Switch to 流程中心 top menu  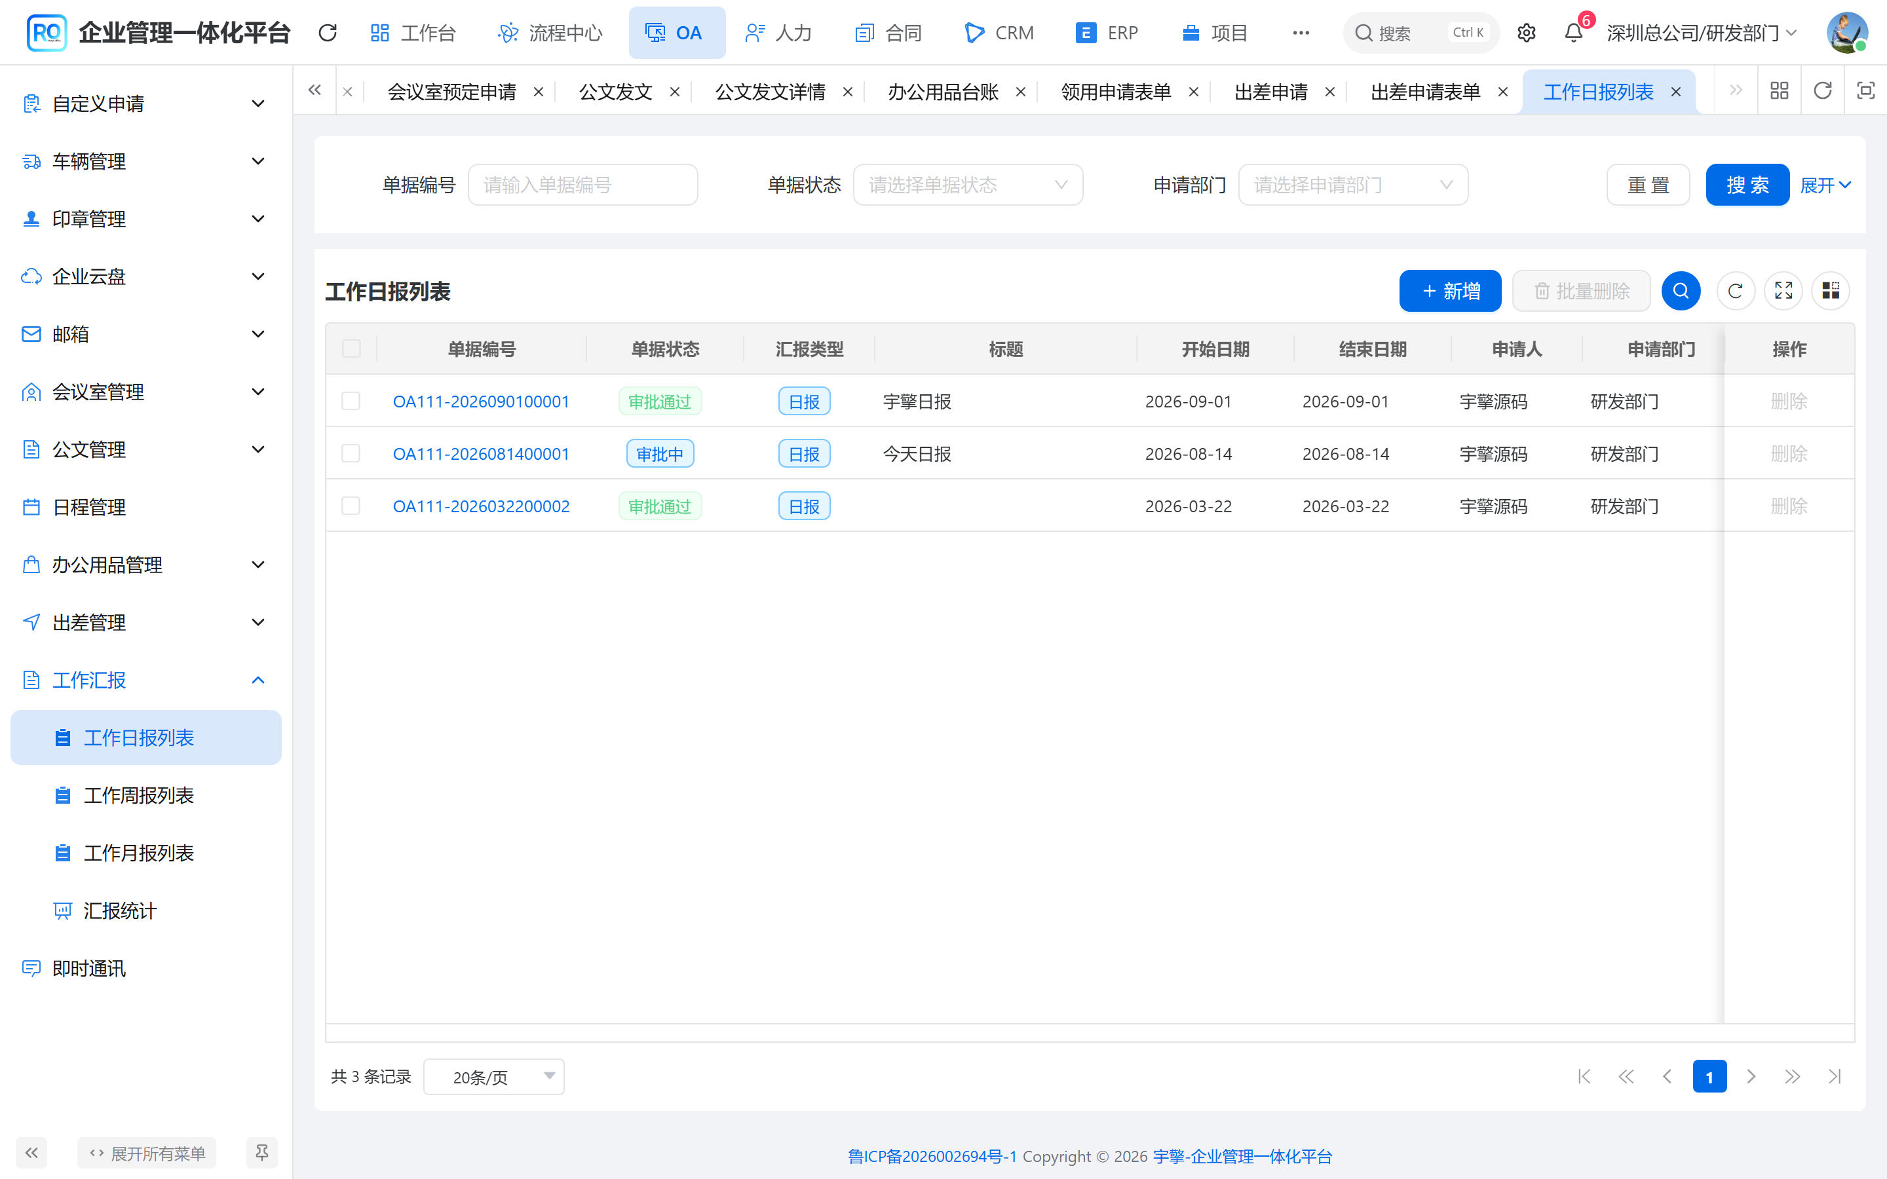(550, 33)
